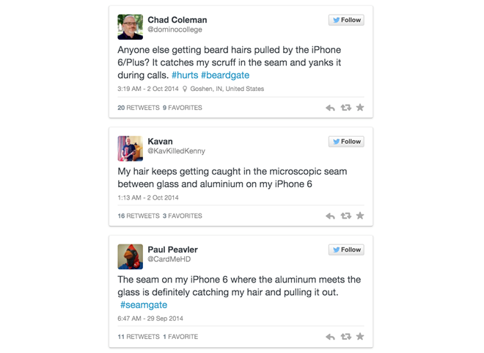Open Chad Coleman's profile picture
This screenshot has width=484, height=353.
point(130,27)
